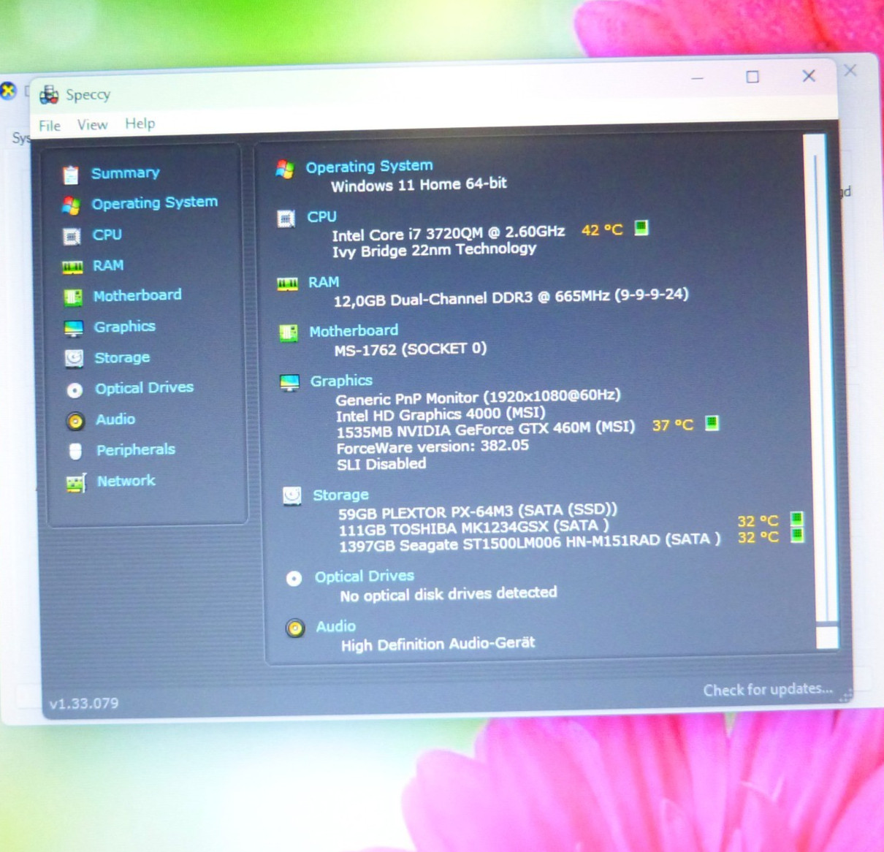
Task: Open Optical Drives section from sidebar label
Action: (144, 387)
